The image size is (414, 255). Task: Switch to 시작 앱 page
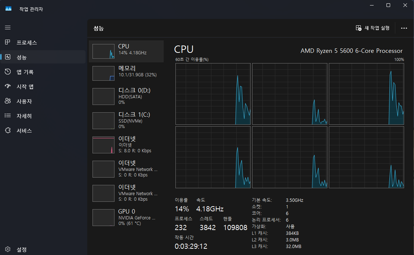43,86
